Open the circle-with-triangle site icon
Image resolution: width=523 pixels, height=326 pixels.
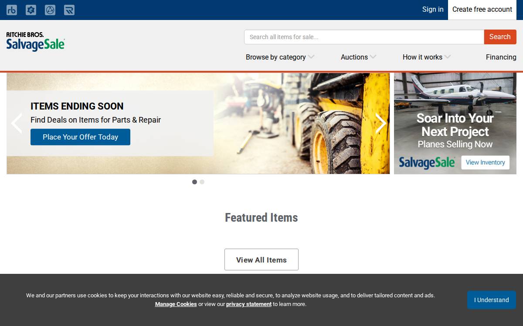tap(50, 10)
